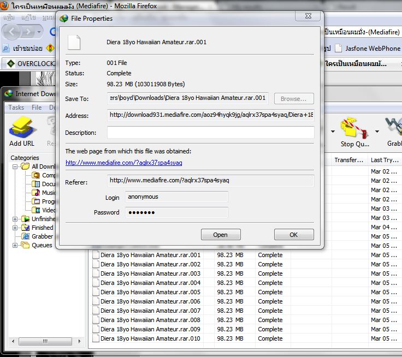Expand the Unfinished category node
Image resolution: width=402 pixels, height=357 pixels.
tap(15, 219)
